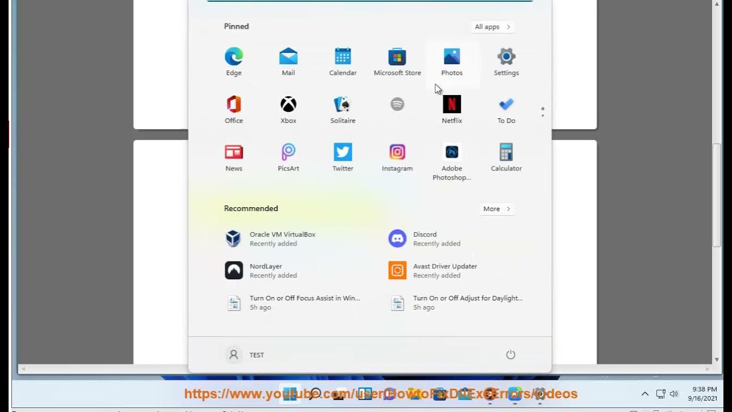This screenshot has width=732, height=412.
Task: Launch PicsArt
Action: tap(288, 158)
